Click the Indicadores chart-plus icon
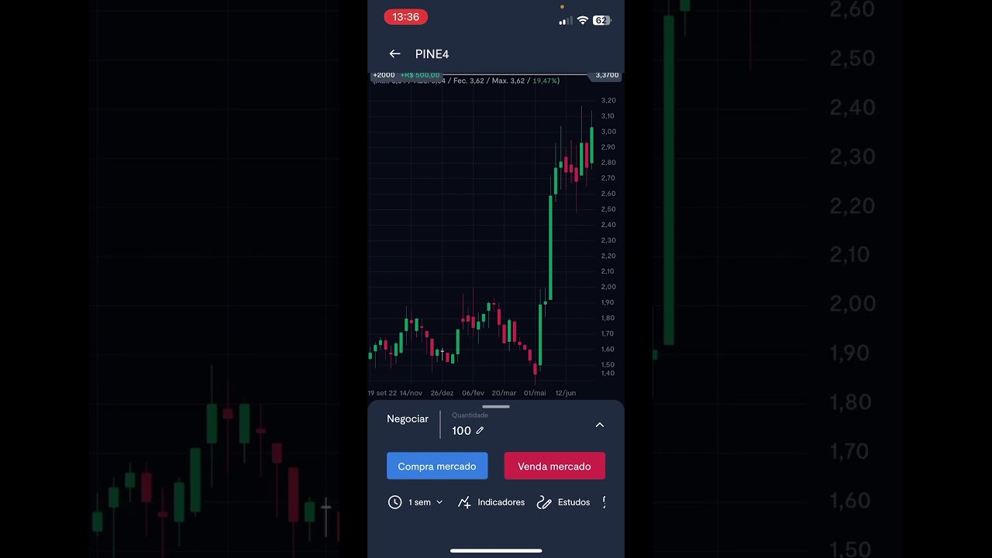Screen dimensions: 992x558 point(464,502)
